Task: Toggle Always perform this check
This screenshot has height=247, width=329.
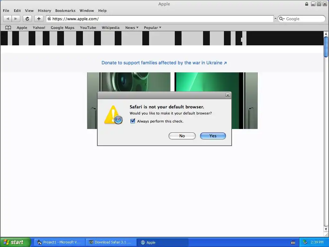Action: [133, 121]
